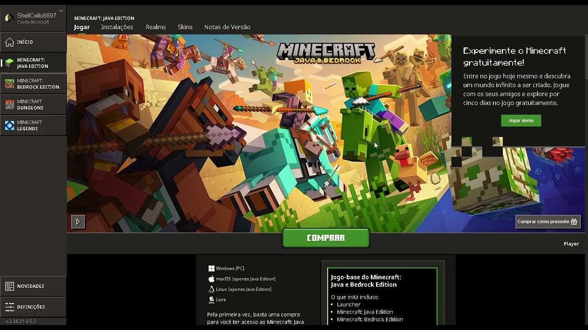Screen dimensions: 588x330
Task: Switch to the Instalações tab
Action: point(117,27)
